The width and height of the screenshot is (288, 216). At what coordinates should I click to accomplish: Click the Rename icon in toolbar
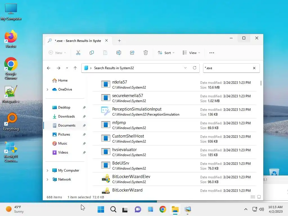click(x=119, y=53)
